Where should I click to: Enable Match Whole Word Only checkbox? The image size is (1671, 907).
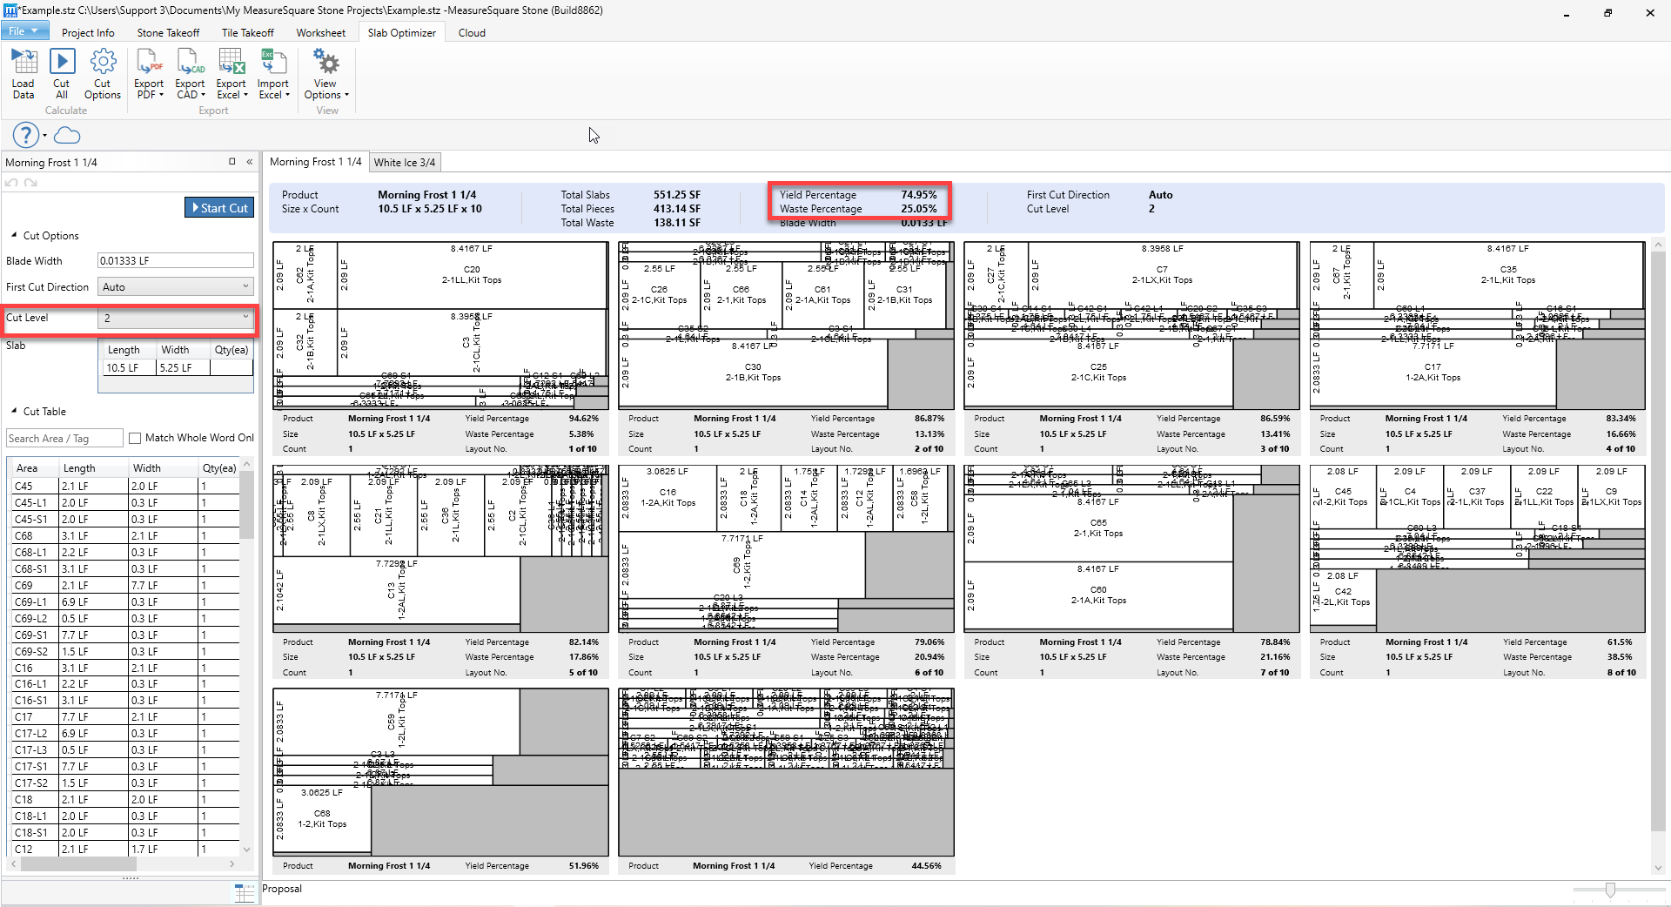(x=135, y=439)
